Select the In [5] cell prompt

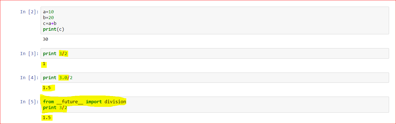[29, 102]
